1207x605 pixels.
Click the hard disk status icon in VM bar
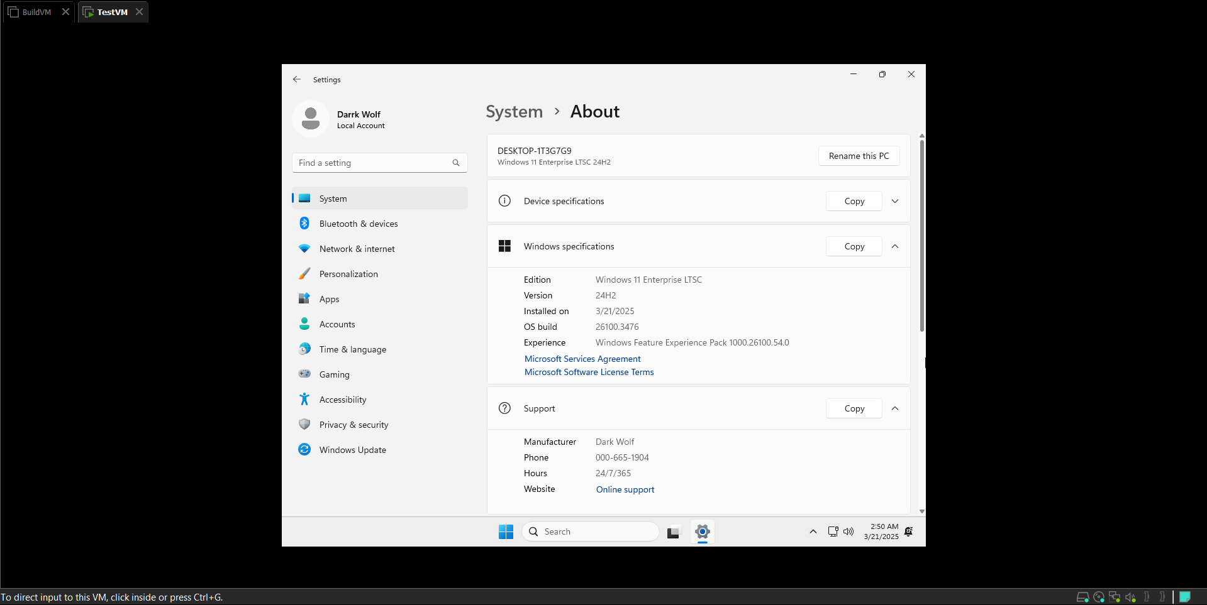(x=1082, y=597)
